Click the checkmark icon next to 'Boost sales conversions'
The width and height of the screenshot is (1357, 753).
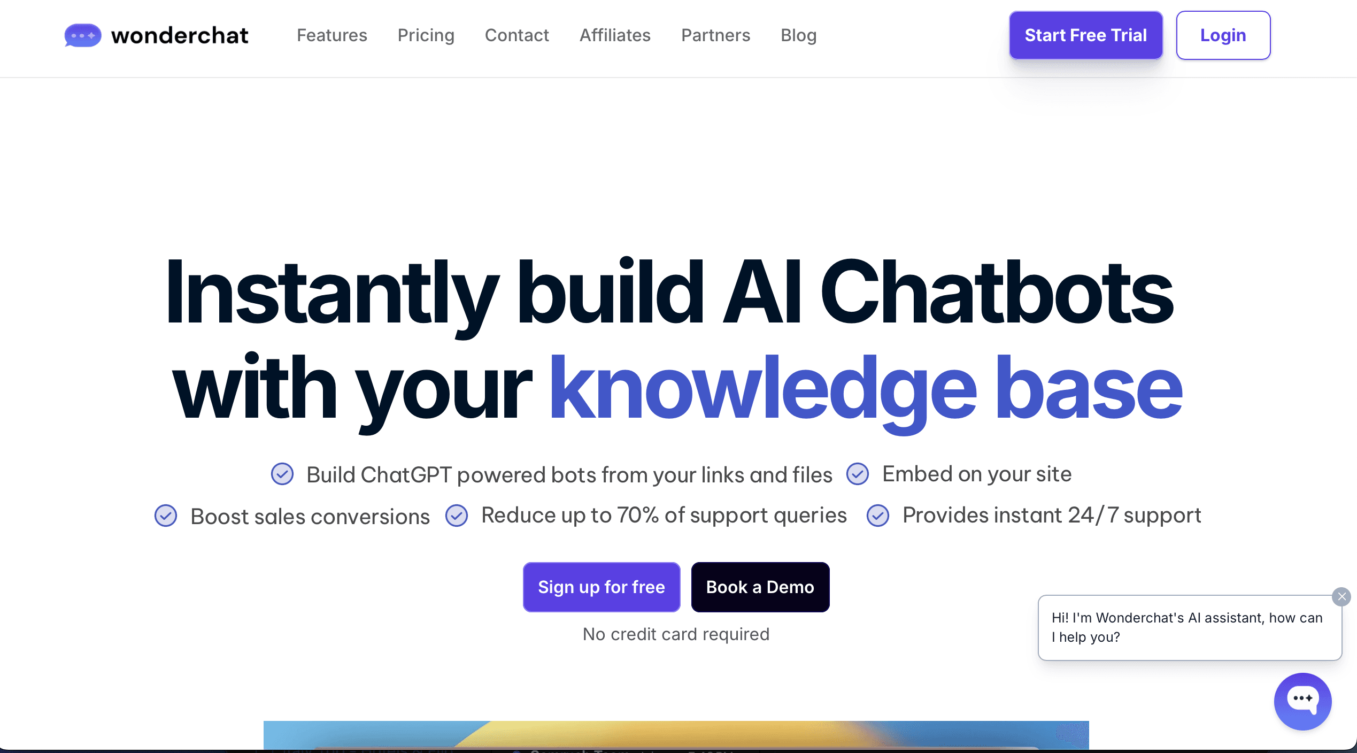click(x=167, y=514)
